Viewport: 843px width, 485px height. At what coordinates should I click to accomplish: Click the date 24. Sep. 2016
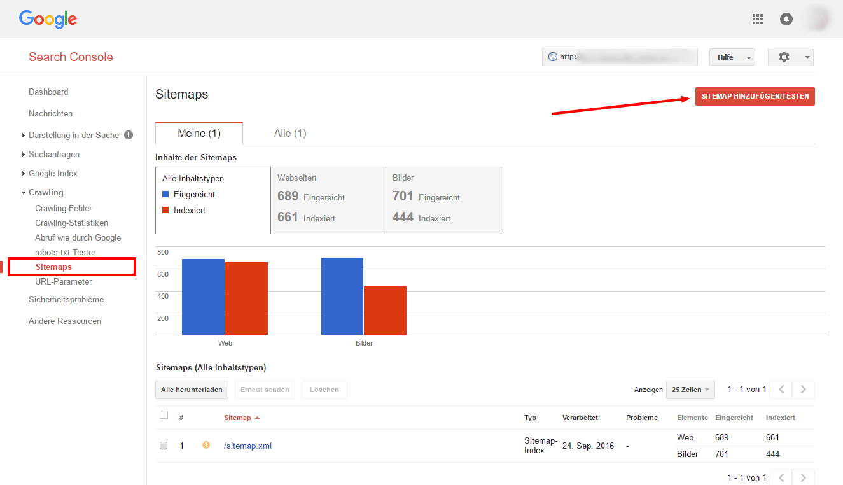click(x=589, y=446)
